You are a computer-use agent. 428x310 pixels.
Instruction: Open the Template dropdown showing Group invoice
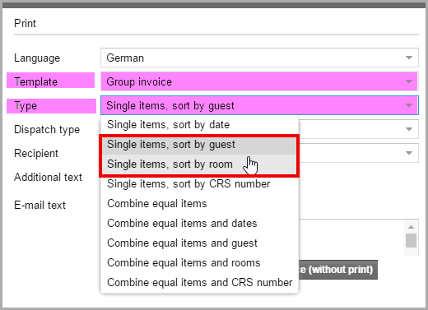[x=259, y=81]
